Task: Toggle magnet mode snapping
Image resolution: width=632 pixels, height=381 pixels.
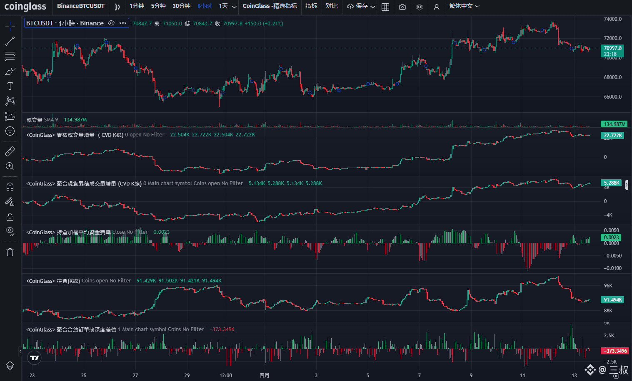Action: coord(10,187)
